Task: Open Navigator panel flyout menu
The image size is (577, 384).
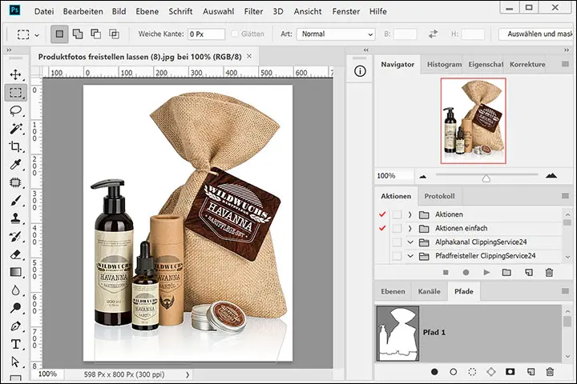Action: tap(565, 64)
